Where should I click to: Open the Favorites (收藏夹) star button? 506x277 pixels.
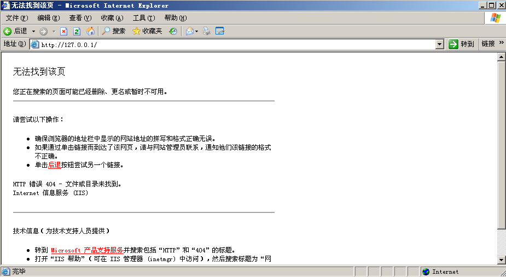coord(147,31)
